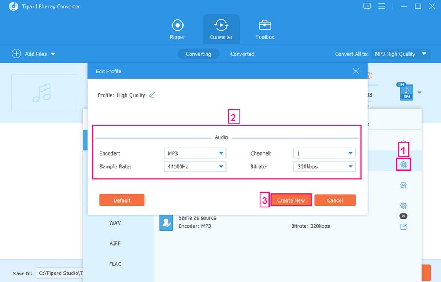Image resolution: width=441 pixels, height=282 pixels.
Task: Open the Encoder MP3 dropdown
Action: tap(195, 153)
